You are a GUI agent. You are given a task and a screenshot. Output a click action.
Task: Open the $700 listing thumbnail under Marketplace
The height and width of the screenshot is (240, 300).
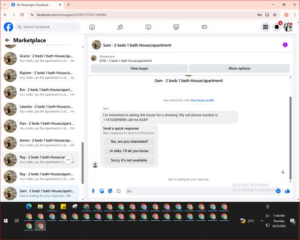94,58
